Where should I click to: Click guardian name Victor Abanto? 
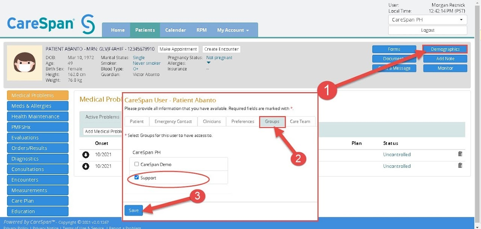[146, 74]
